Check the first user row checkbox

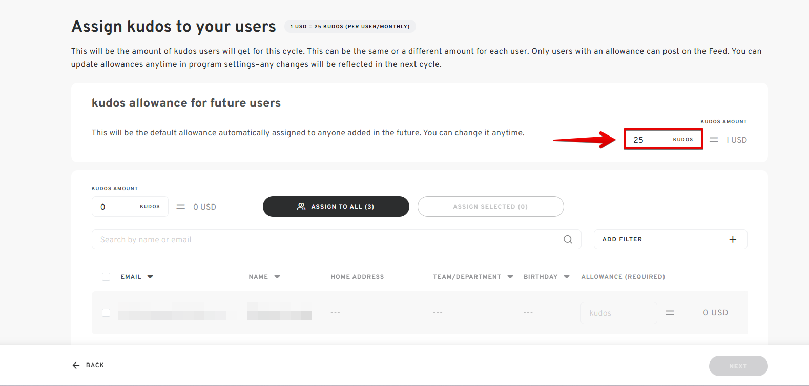(x=106, y=313)
